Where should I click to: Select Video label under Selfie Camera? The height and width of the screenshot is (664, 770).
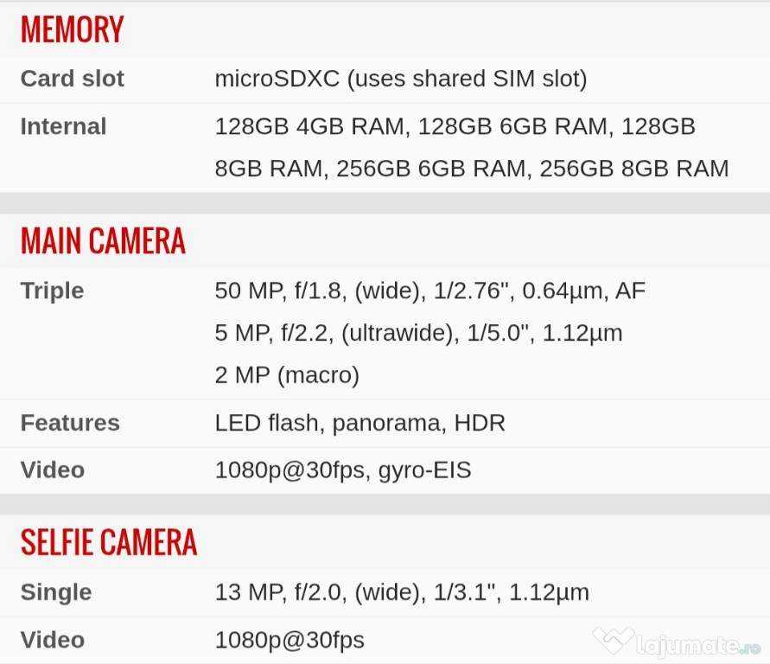click(53, 640)
